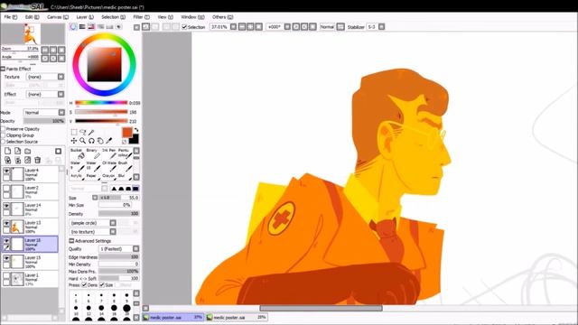This screenshot has width=578, height=325.
Task: Adjust the brush Density slider
Action: (x=118, y=214)
